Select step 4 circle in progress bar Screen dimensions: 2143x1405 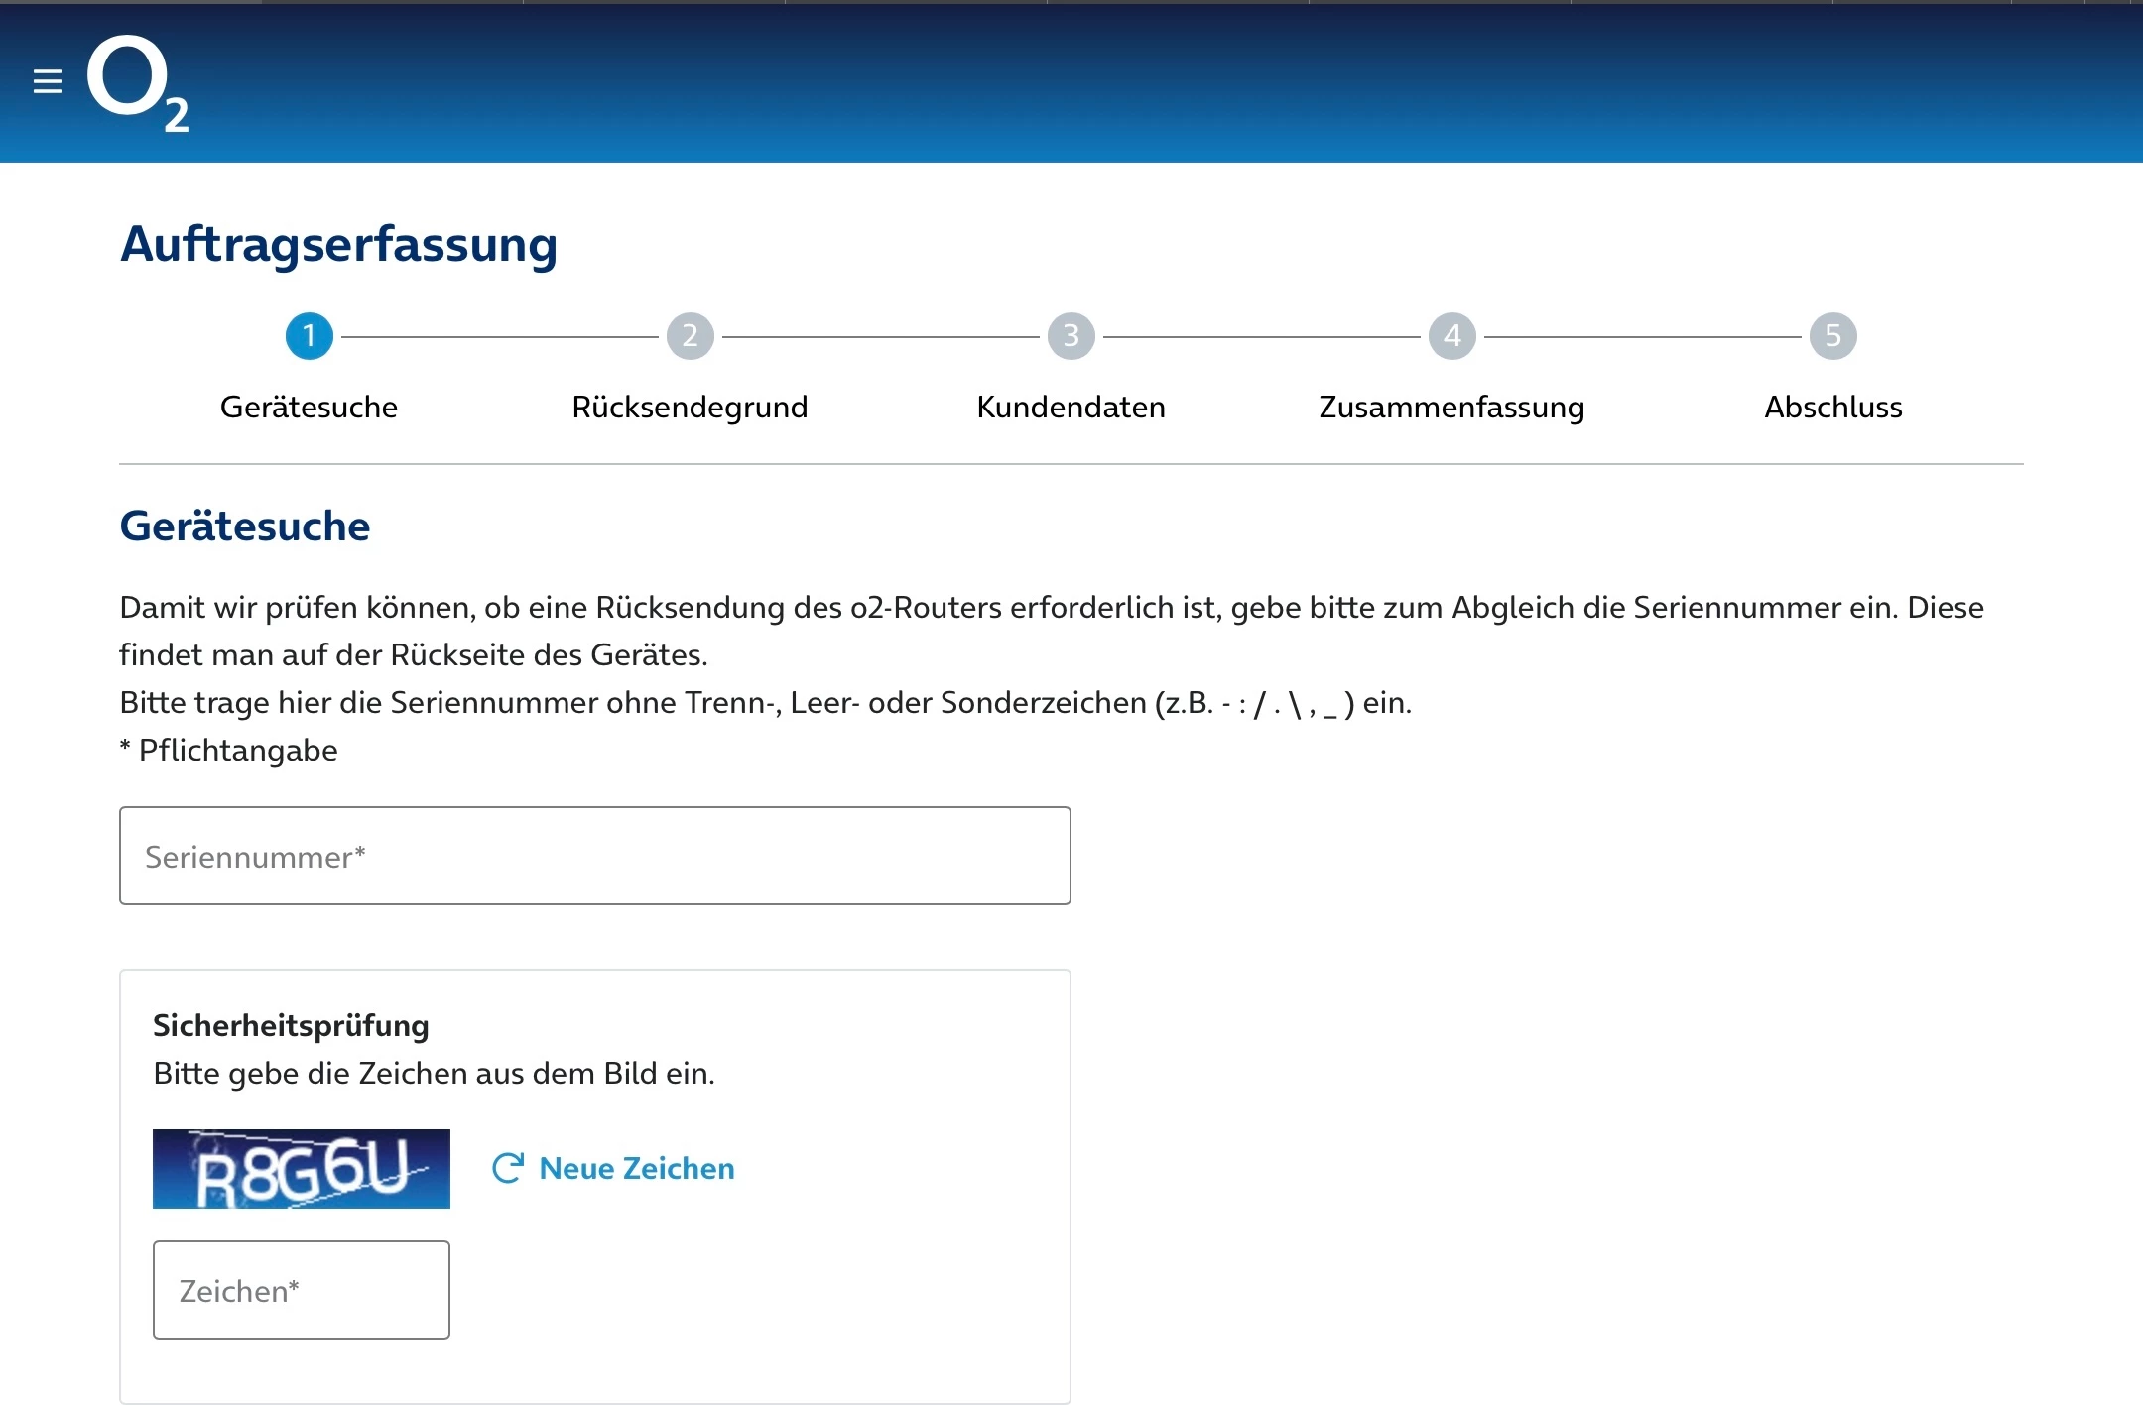click(x=1451, y=336)
